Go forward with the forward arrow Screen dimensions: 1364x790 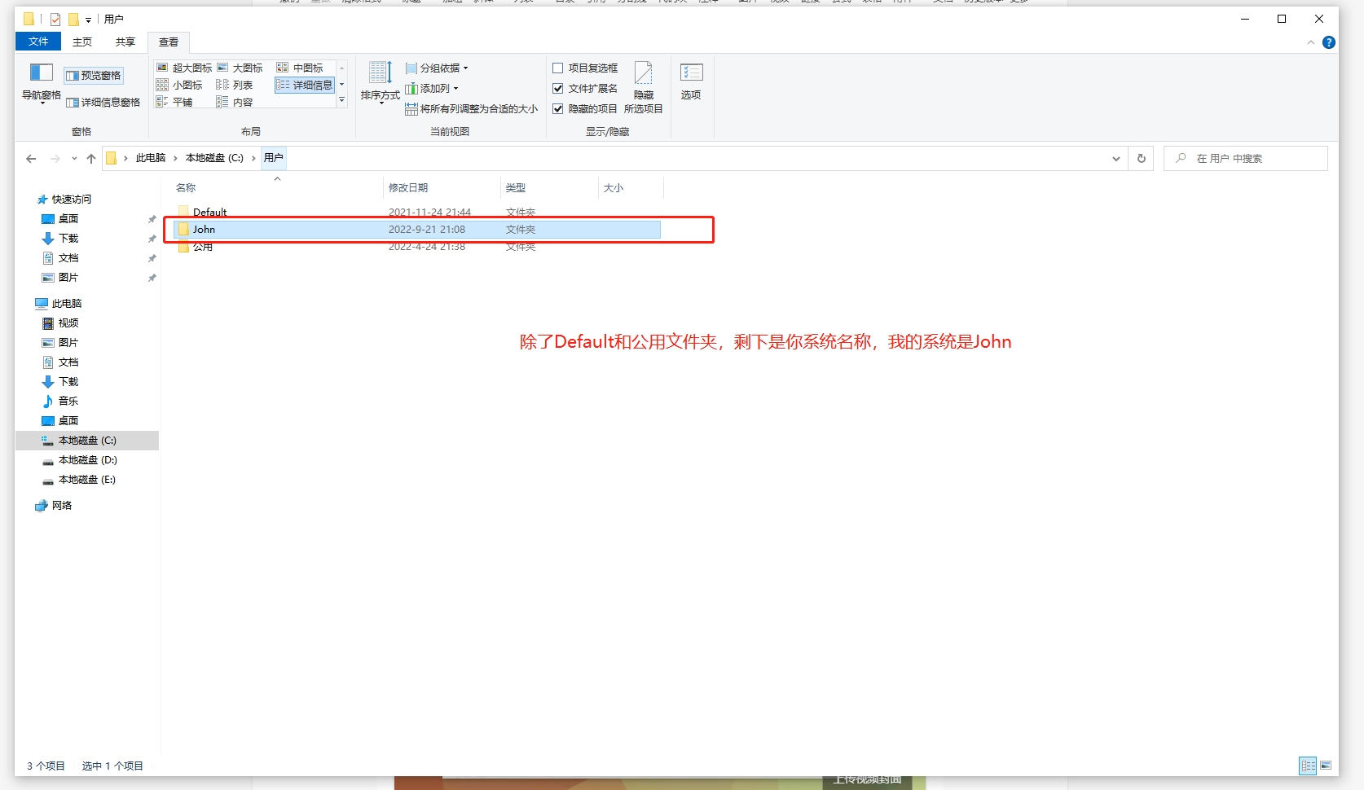click(x=55, y=159)
